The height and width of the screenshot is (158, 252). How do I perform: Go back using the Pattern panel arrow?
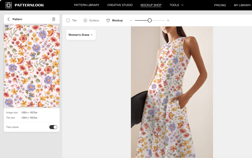[9, 19]
